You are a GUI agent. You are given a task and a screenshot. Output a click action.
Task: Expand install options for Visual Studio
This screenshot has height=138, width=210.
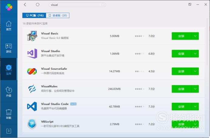[195, 54]
